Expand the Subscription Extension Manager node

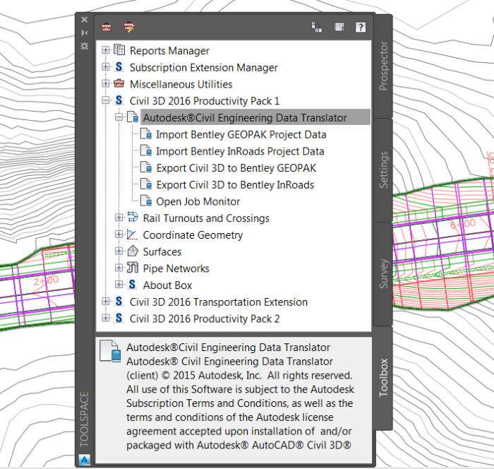106,66
